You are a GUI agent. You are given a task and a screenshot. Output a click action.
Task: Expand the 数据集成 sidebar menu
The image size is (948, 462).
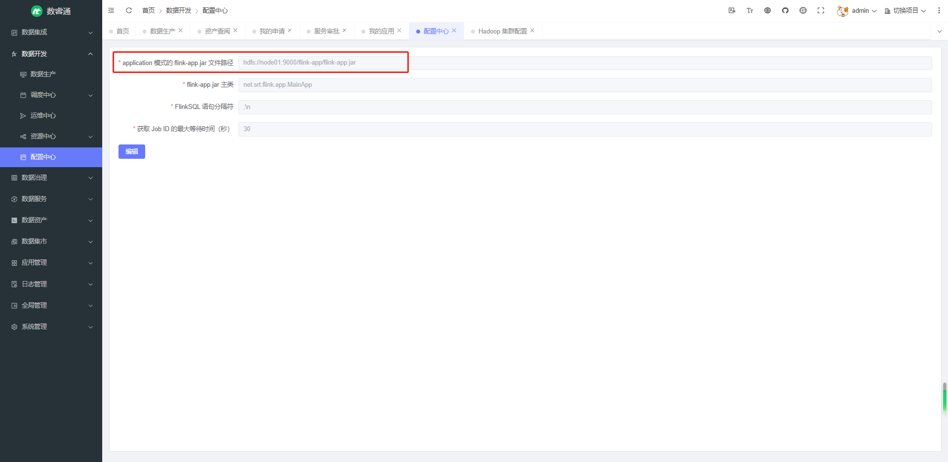coord(51,33)
